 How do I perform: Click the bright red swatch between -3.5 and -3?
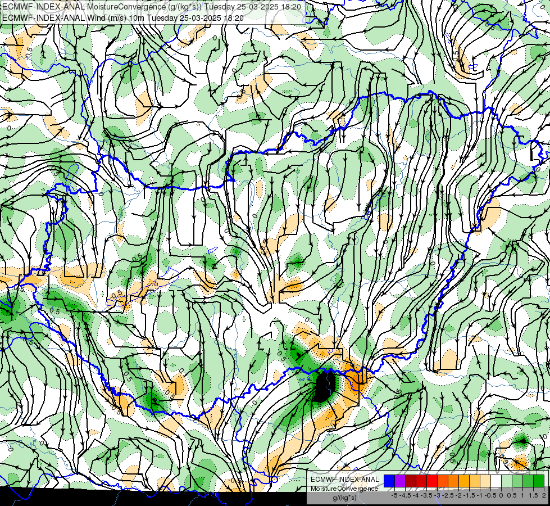(432, 481)
